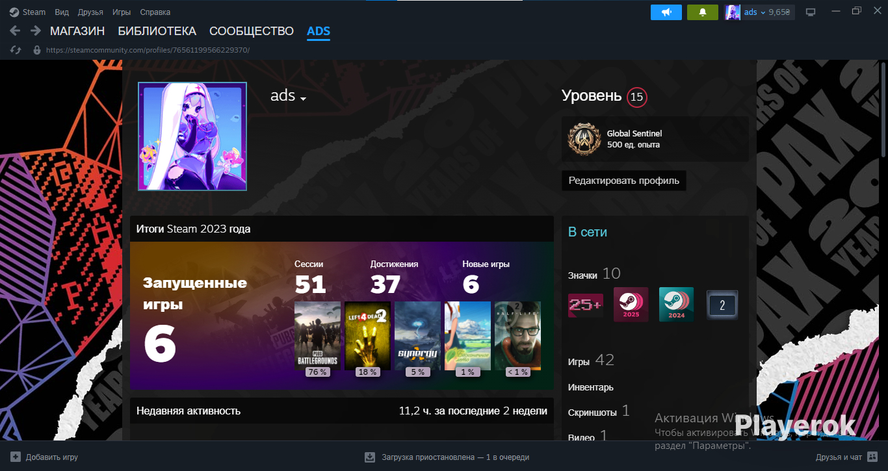The image size is (888, 471).
Task: Click the 76 % label under PUBG
Action: tap(318, 372)
